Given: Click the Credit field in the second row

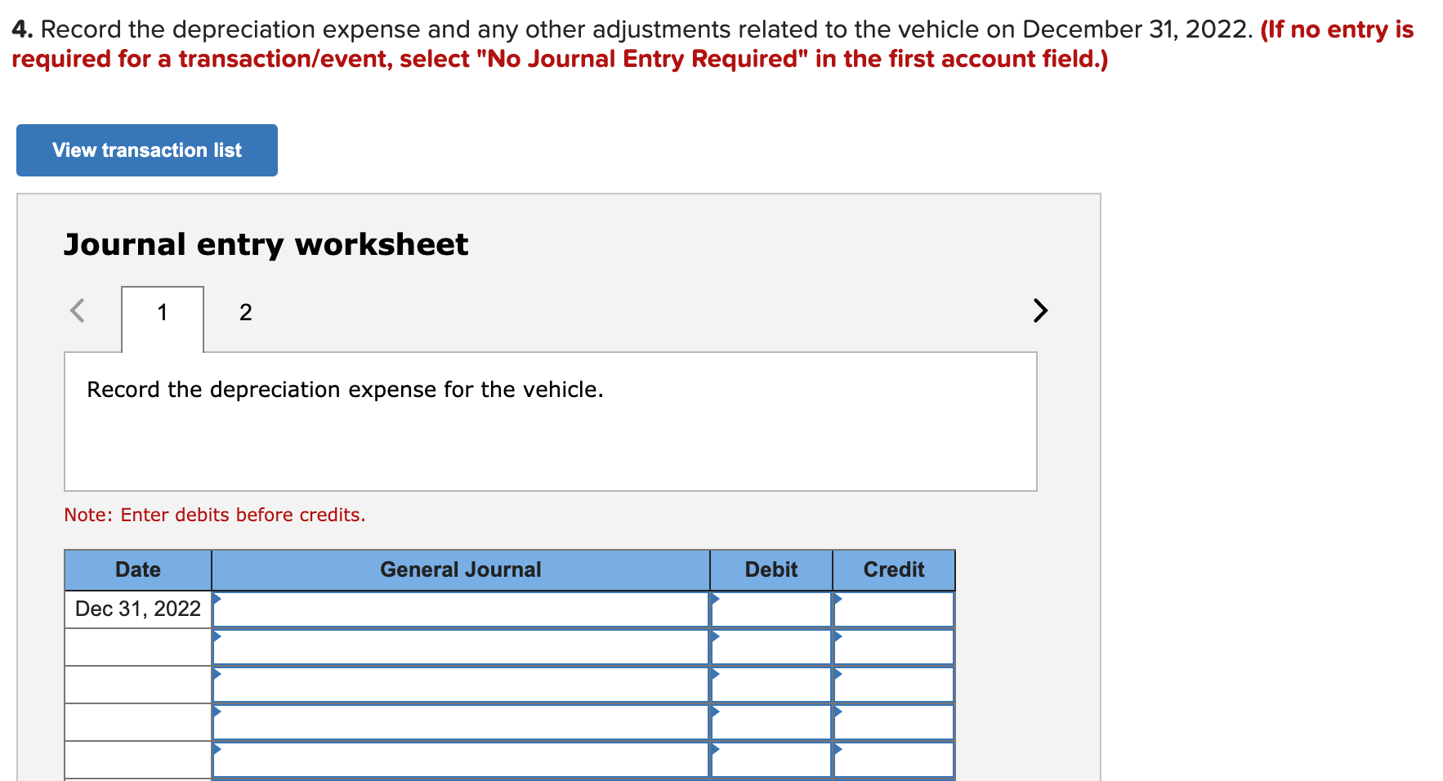Looking at the screenshot, I should pos(893,646).
